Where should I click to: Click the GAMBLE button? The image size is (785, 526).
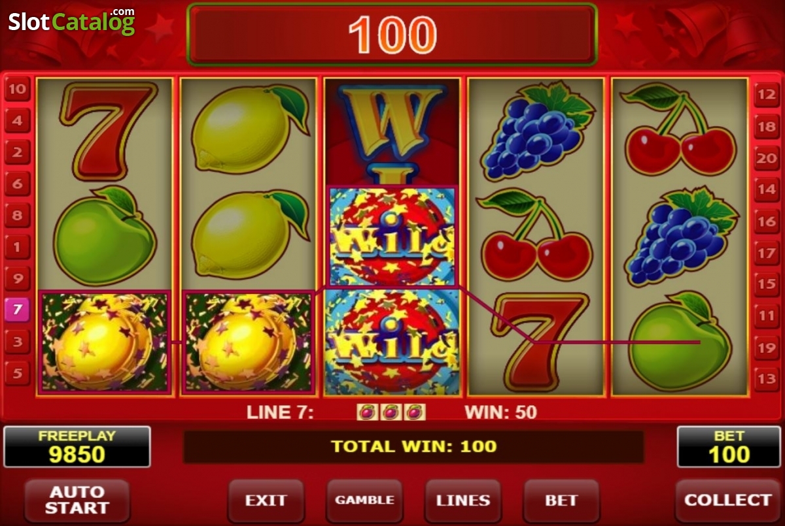click(x=364, y=501)
